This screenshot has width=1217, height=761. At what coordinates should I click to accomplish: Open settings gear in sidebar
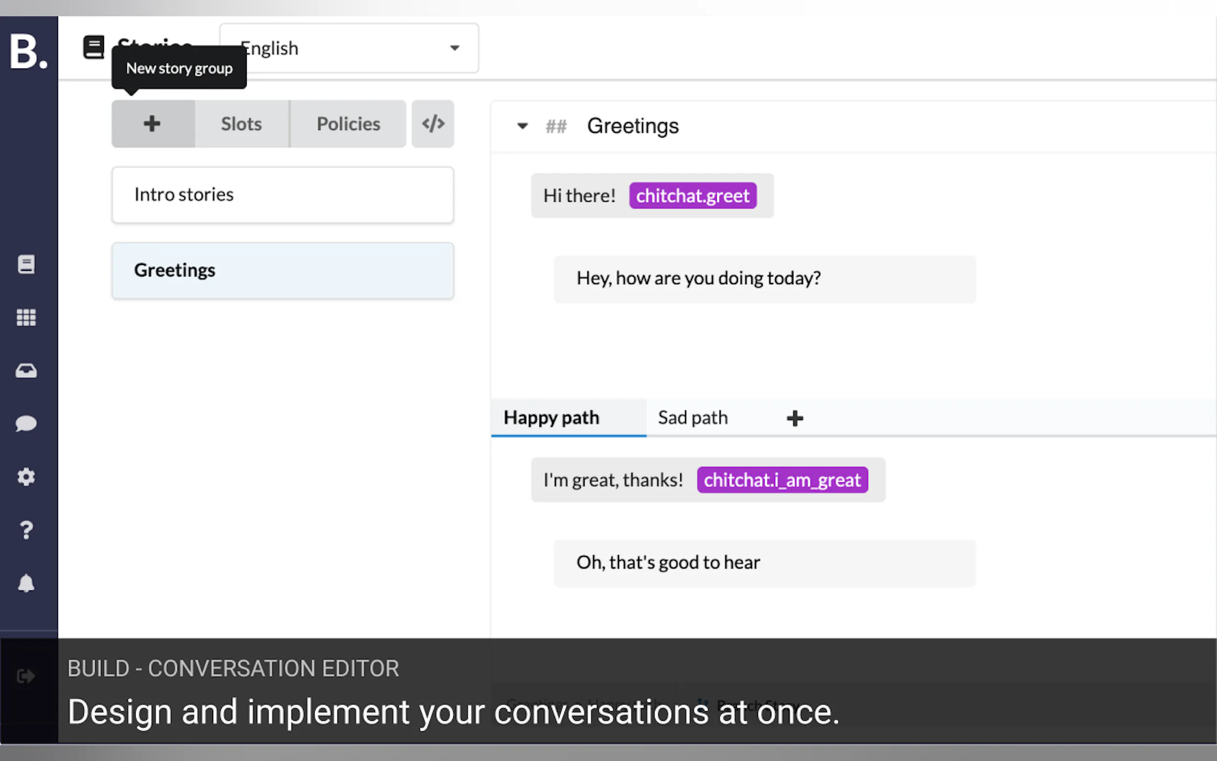(x=26, y=477)
